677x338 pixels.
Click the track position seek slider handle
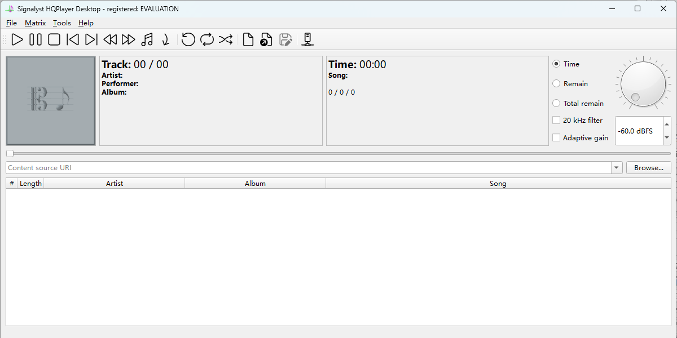point(10,153)
